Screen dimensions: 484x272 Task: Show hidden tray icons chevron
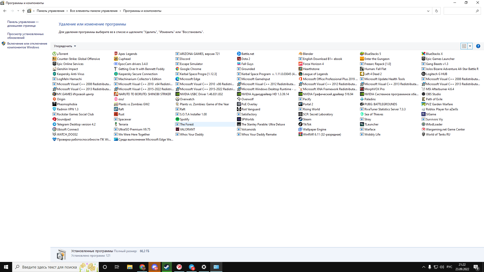click(x=423, y=267)
